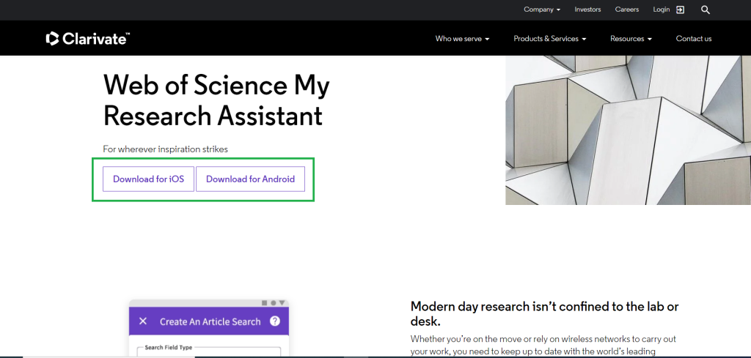Open the search magnifier icon
This screenshot has height=358, width=751.
706,10
